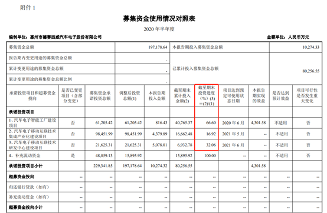Click the 编制单位 company name line
The image size is (327, 213).
click(x=55, y=37)
